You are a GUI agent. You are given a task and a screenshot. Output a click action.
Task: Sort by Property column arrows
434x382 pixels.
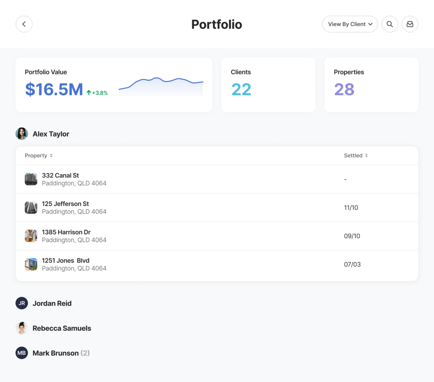51,156
